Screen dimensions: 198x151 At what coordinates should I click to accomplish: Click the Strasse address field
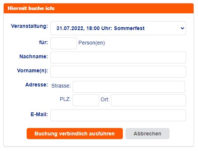pyautogui.click(x=129, y=87)
